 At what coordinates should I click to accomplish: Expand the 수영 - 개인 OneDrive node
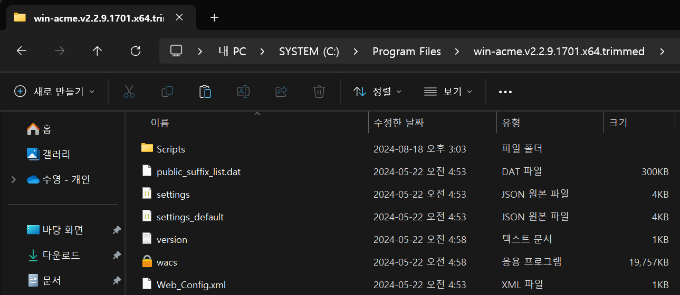pos(13,180)
